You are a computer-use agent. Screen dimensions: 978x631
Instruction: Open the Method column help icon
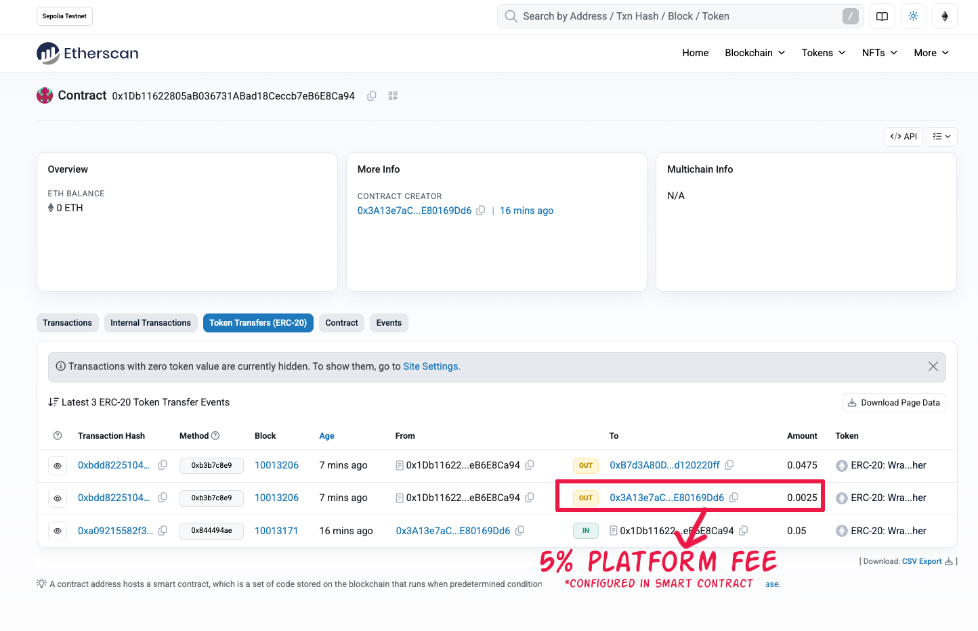(215, 436)
